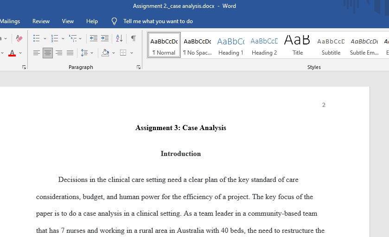Apply bullet list formatting

(37, 38)
